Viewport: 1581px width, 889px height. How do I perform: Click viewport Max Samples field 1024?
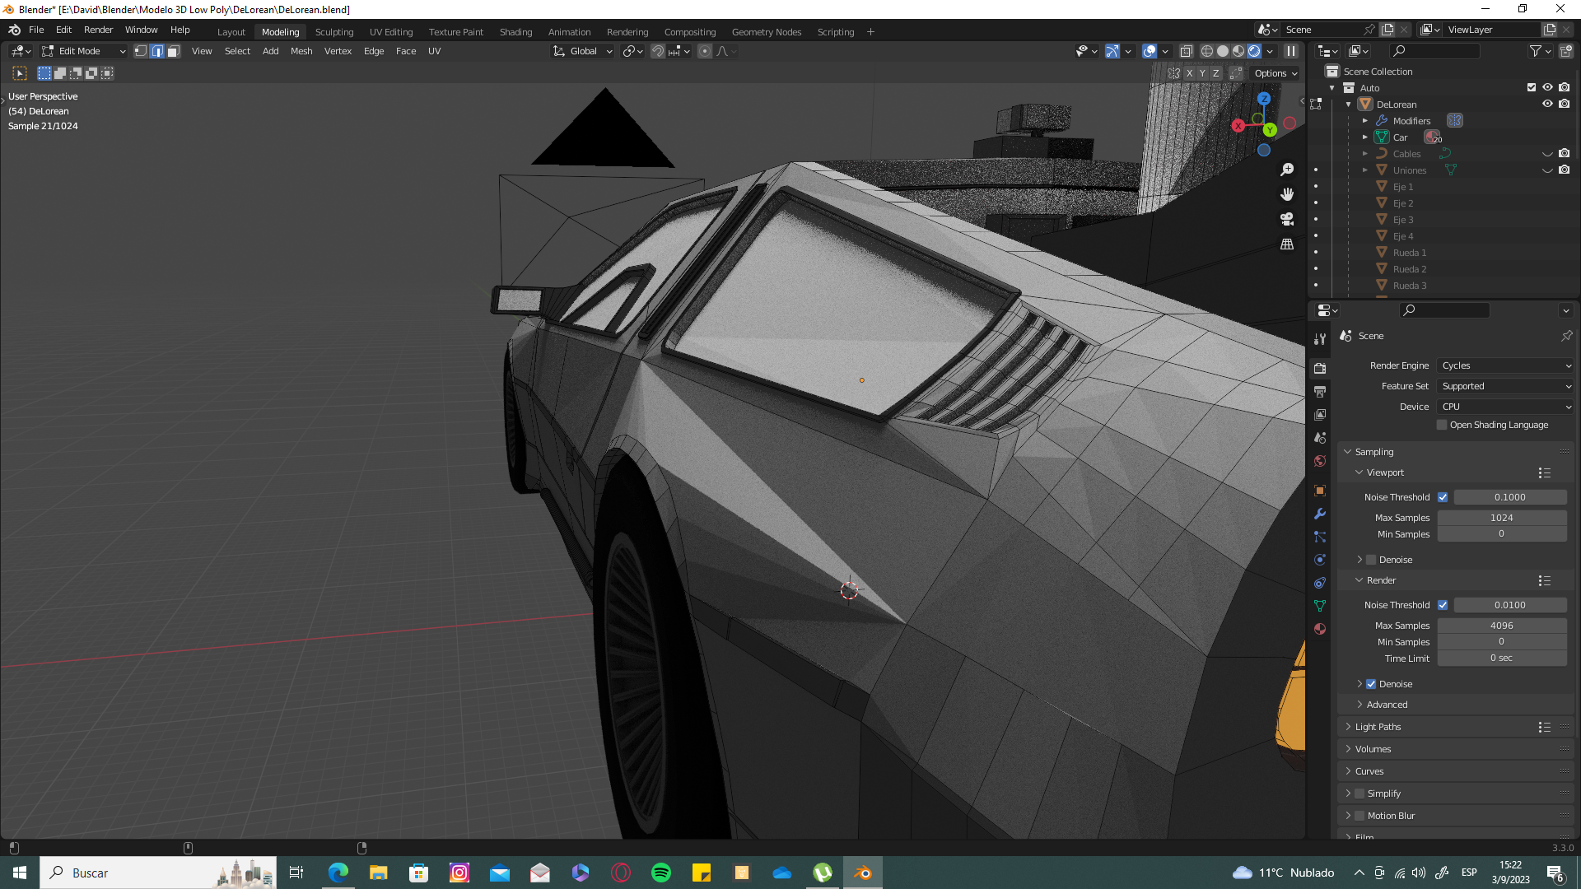coord(1501,518)
